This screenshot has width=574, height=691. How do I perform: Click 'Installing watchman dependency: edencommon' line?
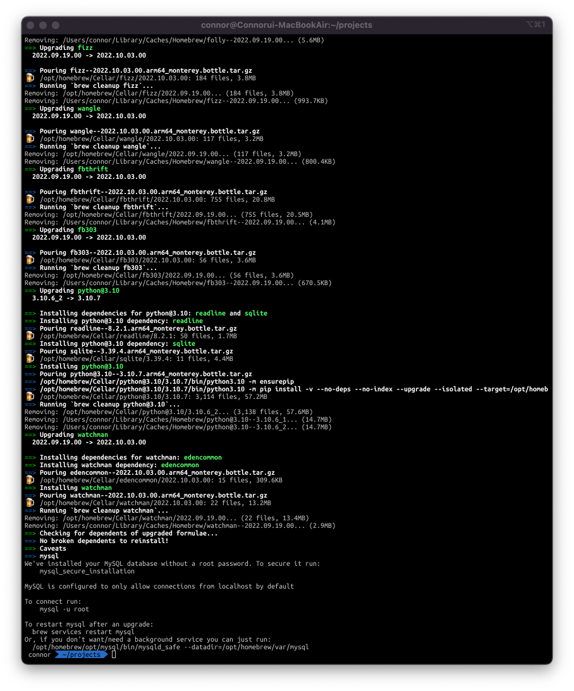(x=112, y=465)
